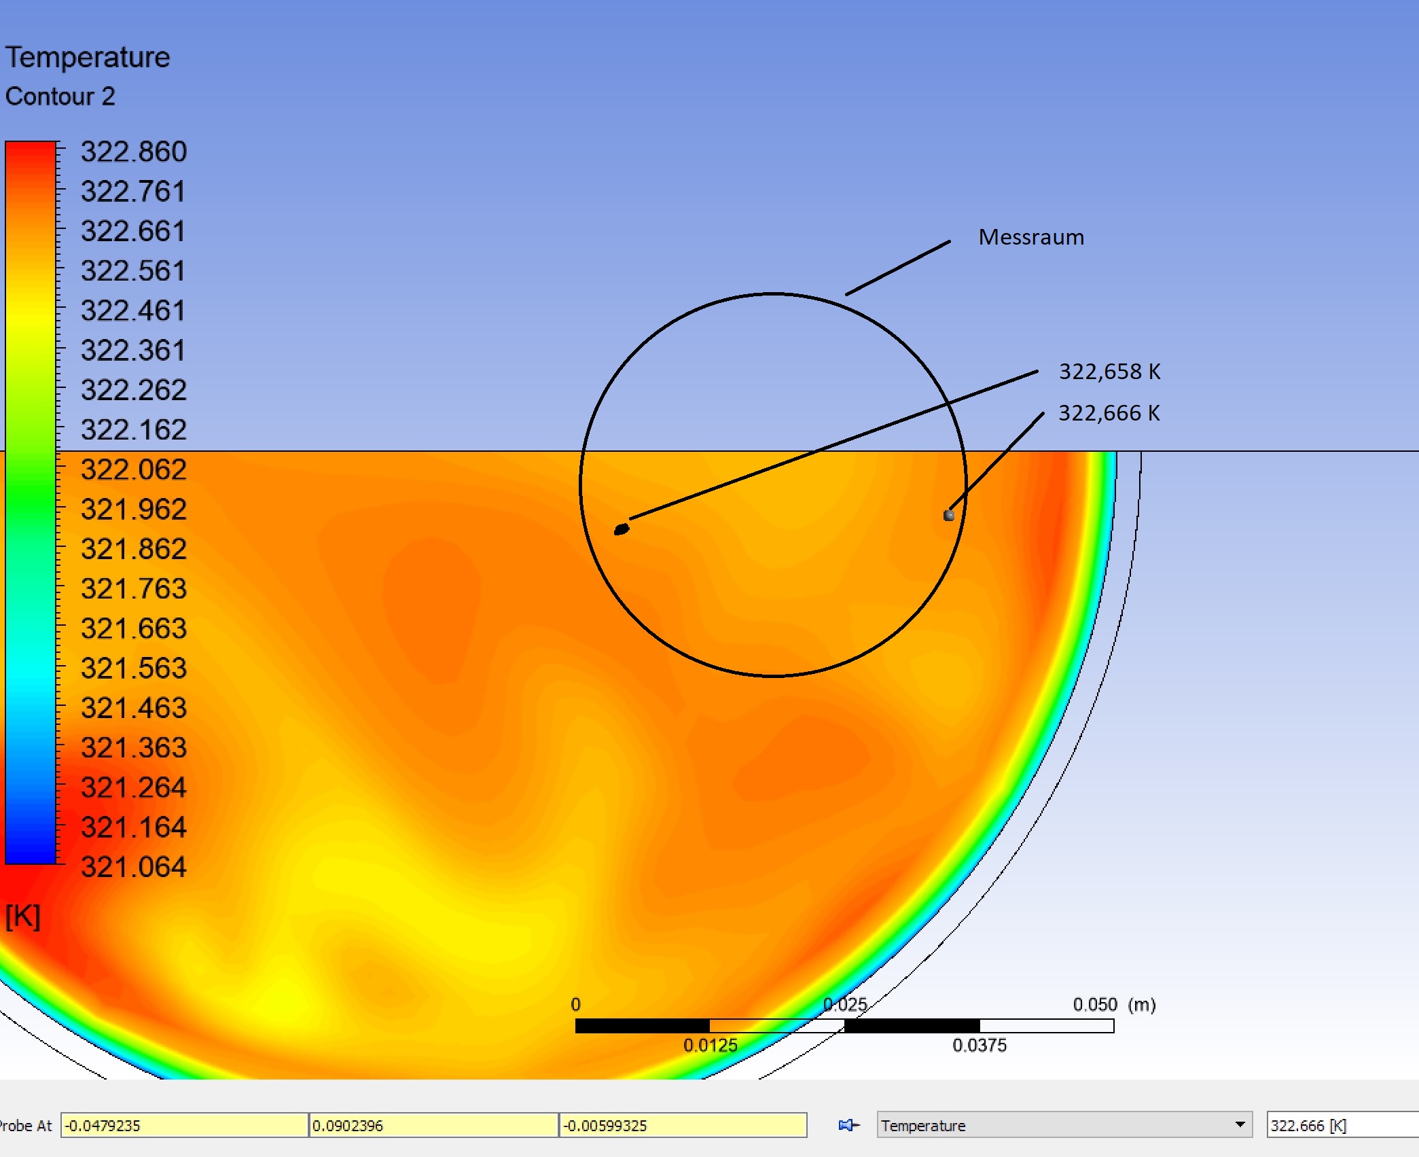Click the Probe At label
Image resolution: width=1419 pixels, height=1157 pixels.
coord(25,1126)
